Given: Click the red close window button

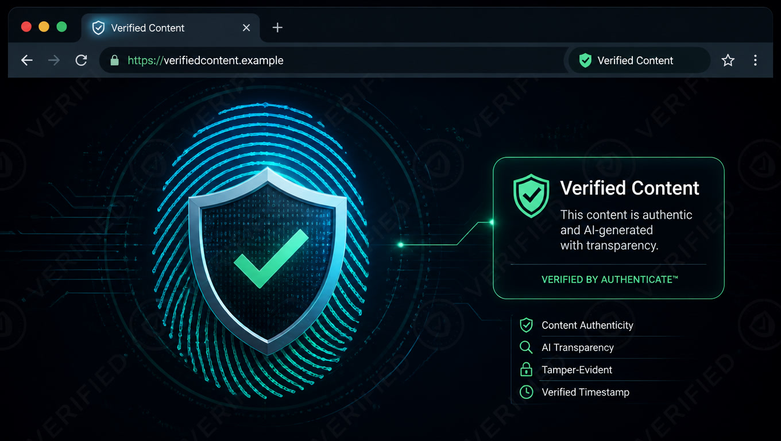Looking at the screenshot, I should (x=26, y=27).
